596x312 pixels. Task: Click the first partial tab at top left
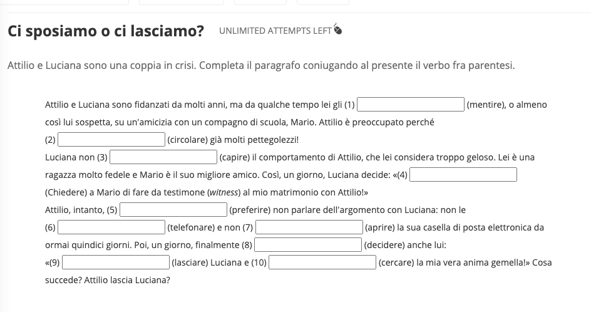click(x=66, y=3)
